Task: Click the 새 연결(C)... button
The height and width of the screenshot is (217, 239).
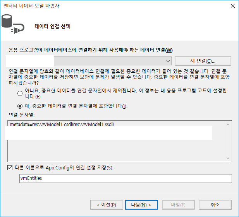Action: 203,61
